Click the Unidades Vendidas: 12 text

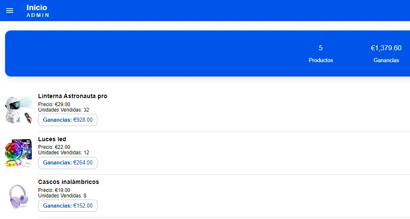click(x=64, y=153)
